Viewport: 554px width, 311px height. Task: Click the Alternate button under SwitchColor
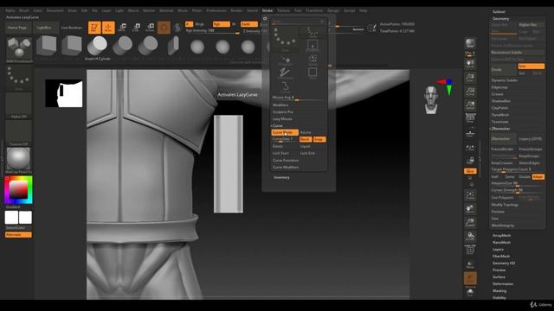[18, 235]
